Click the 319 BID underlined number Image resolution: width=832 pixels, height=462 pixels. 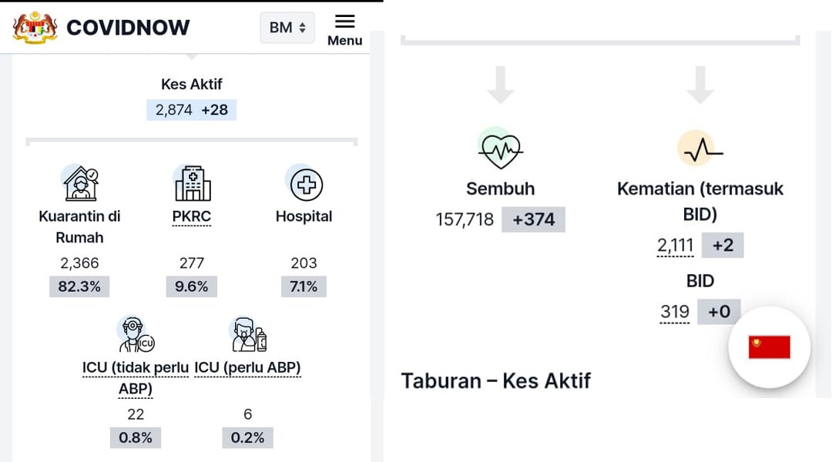coord(674,312)
